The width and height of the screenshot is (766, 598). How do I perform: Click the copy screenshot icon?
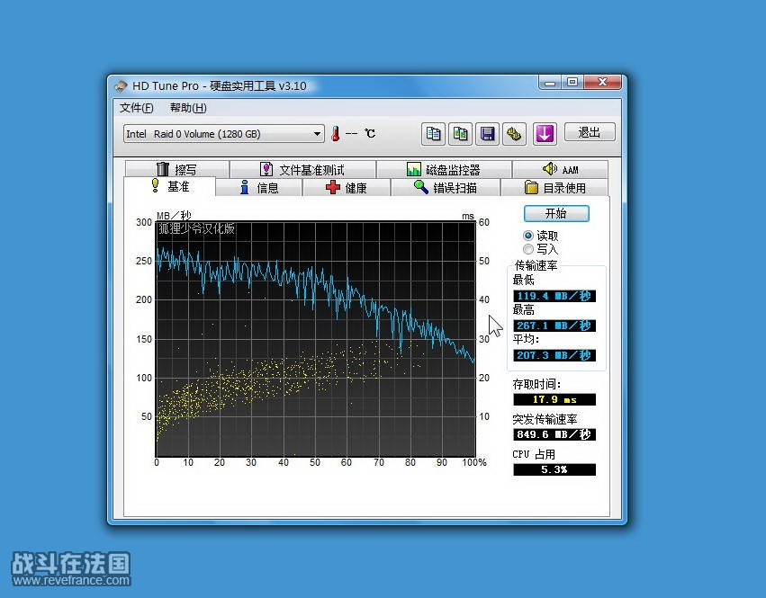[460, 133]
